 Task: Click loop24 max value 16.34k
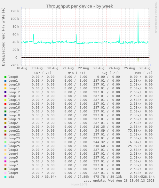(135, 142)
